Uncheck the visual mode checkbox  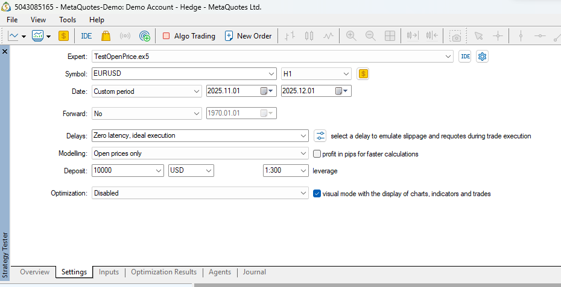(317, 194)
